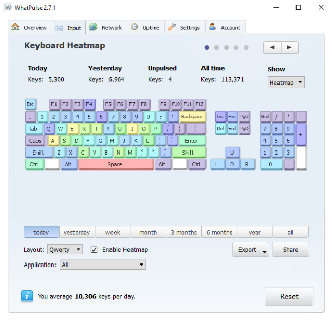The height and width of the screenshot is (321, 333).
Task: Click the green left Ctrl key
Action: pos(35,164)
